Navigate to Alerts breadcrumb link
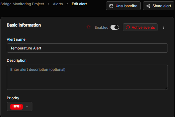175x117 pixels. [58, 4]
